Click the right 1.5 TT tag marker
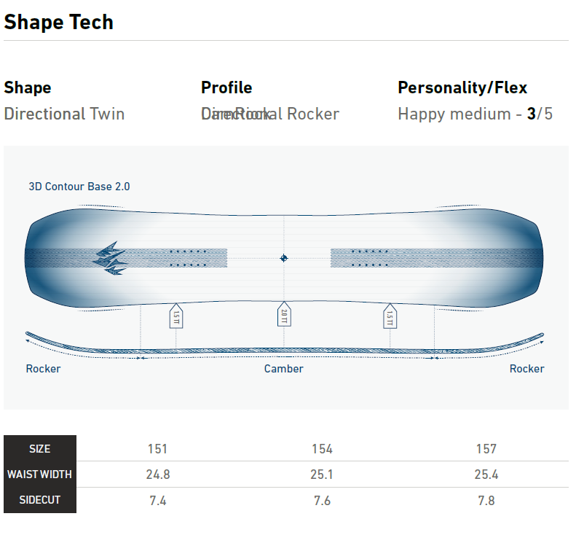The width and height of the screenshot is (576, 535). pos(390,316)
